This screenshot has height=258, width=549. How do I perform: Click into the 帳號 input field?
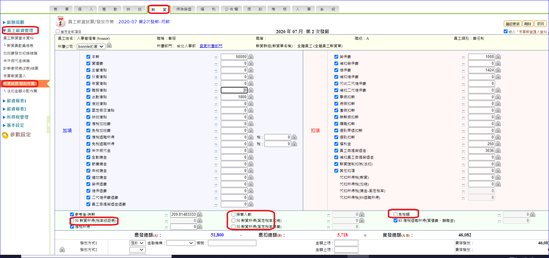tap(232, 243)
